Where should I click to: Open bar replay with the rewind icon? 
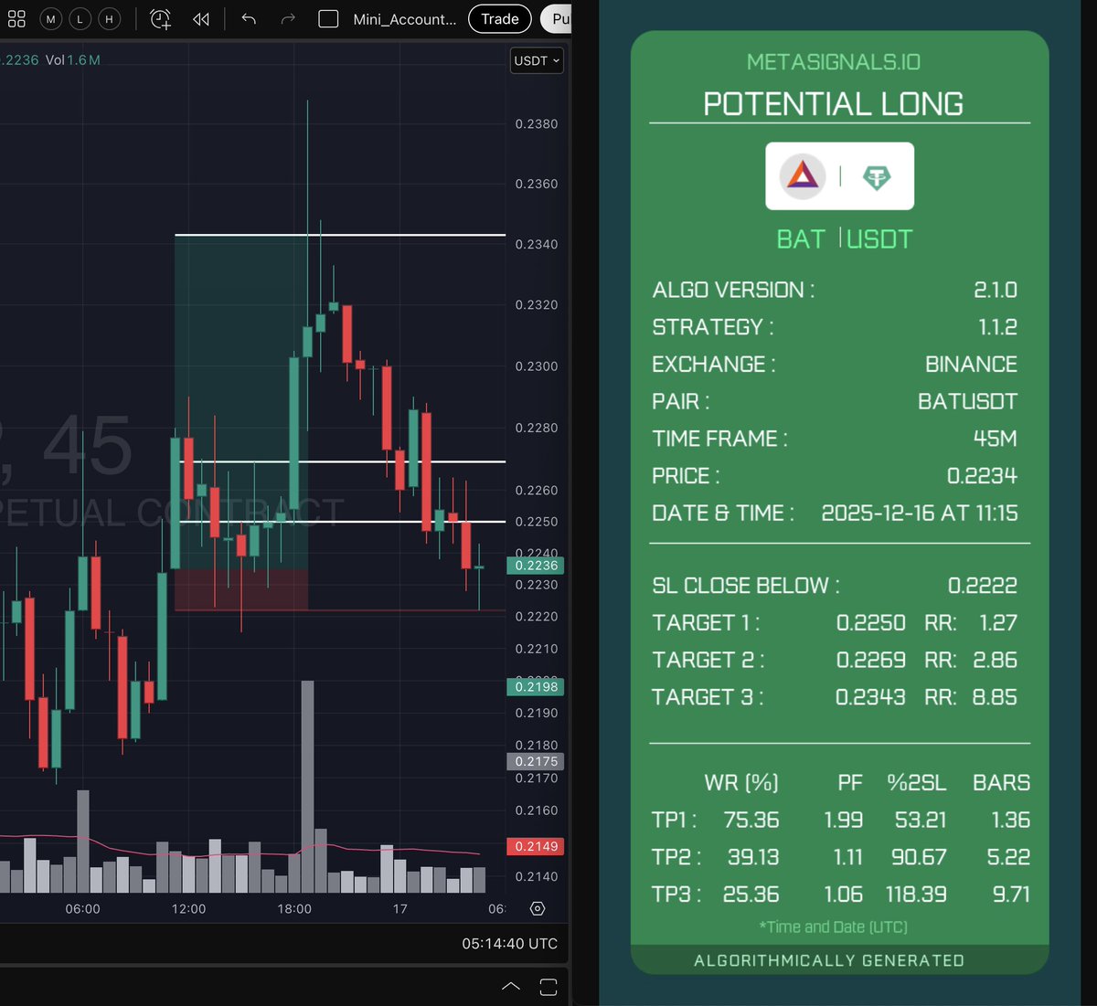201,19
